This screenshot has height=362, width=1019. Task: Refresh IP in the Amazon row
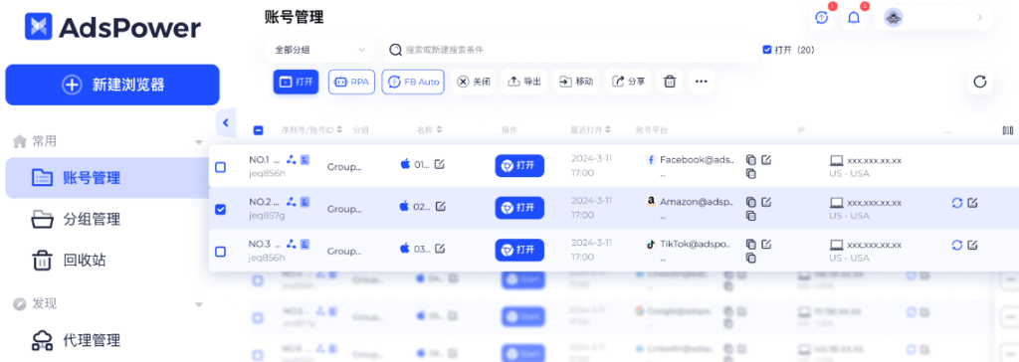pos(956,203)
